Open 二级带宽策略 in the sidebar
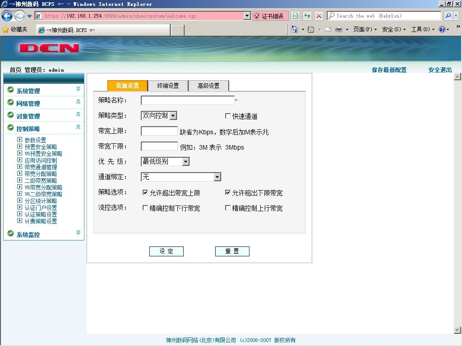Viewport: 462px width, 346px height. [x=41, y=181]
